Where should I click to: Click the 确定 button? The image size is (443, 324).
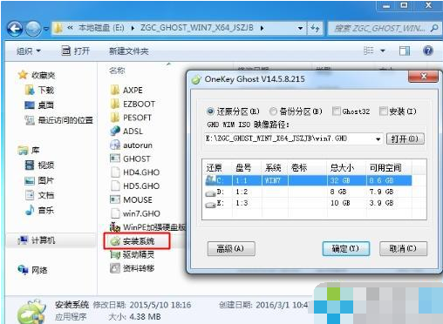coord(345,249)
